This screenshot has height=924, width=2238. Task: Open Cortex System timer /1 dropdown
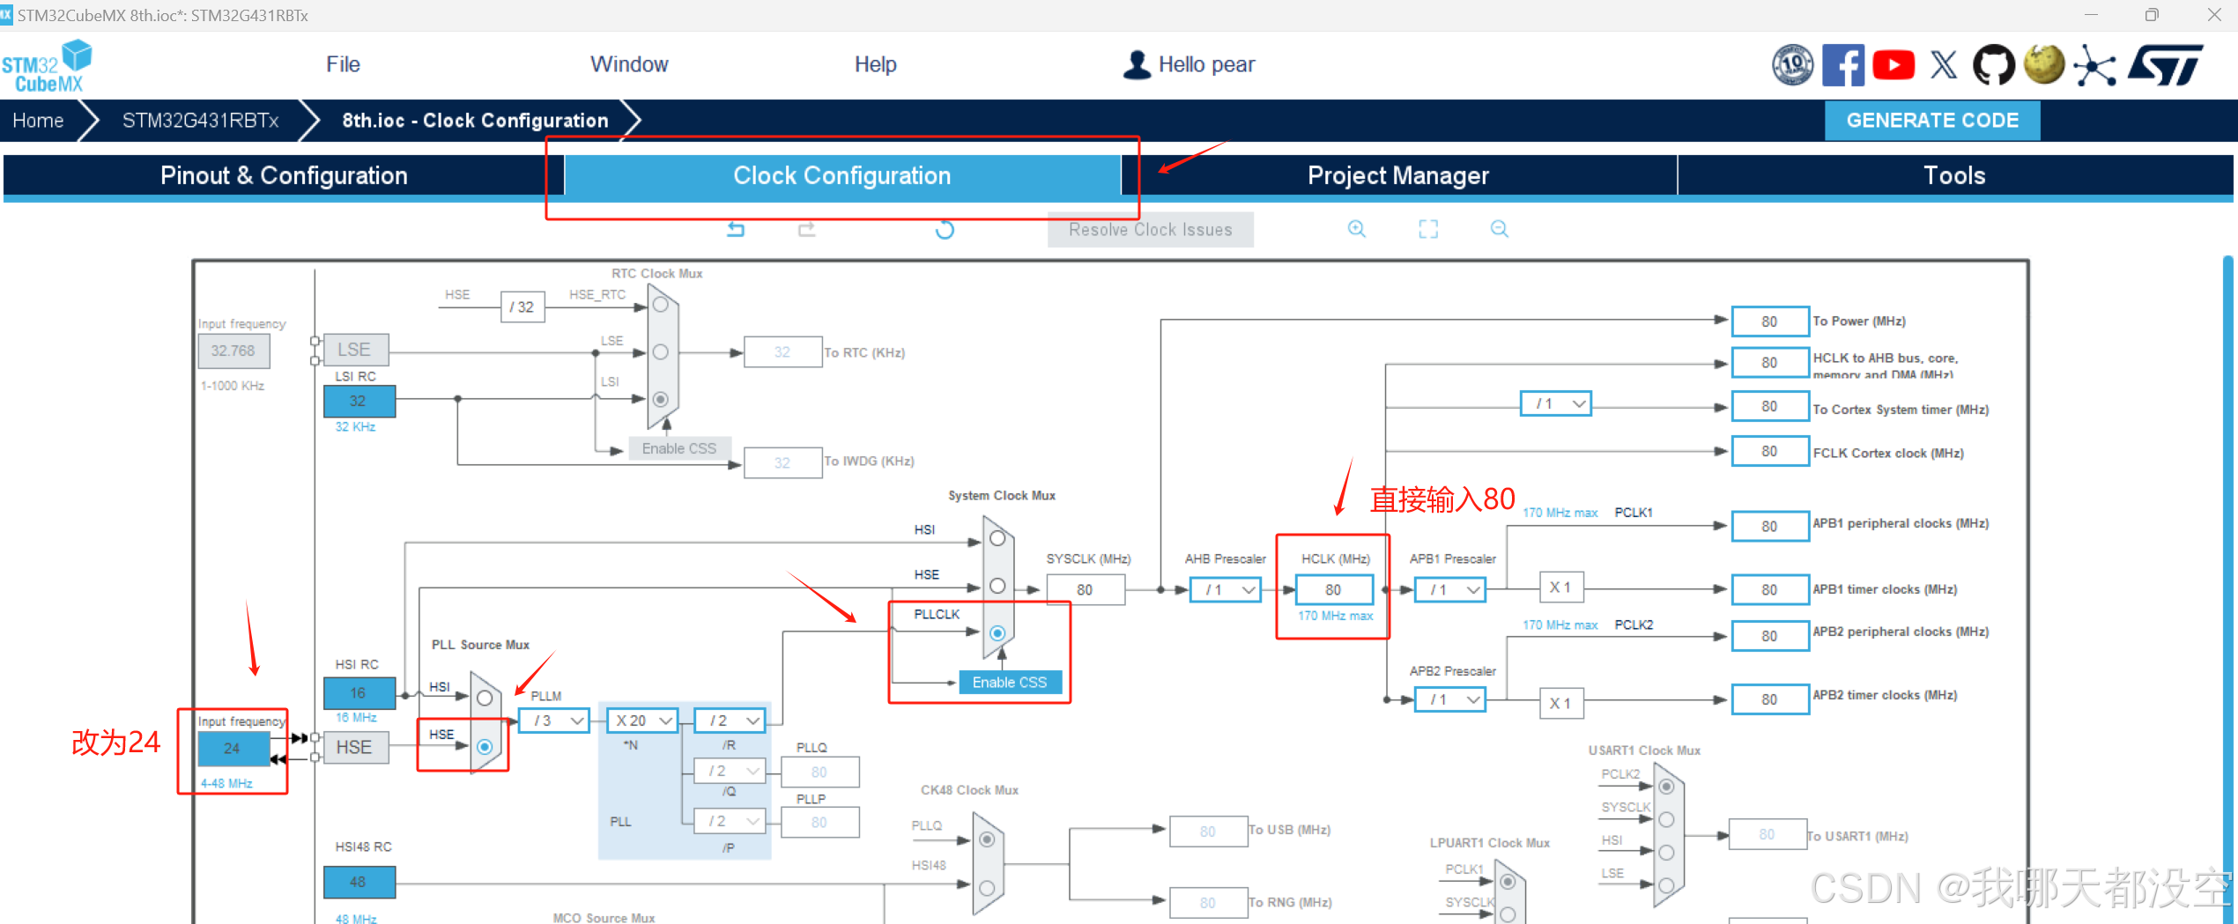point(1556,403)
